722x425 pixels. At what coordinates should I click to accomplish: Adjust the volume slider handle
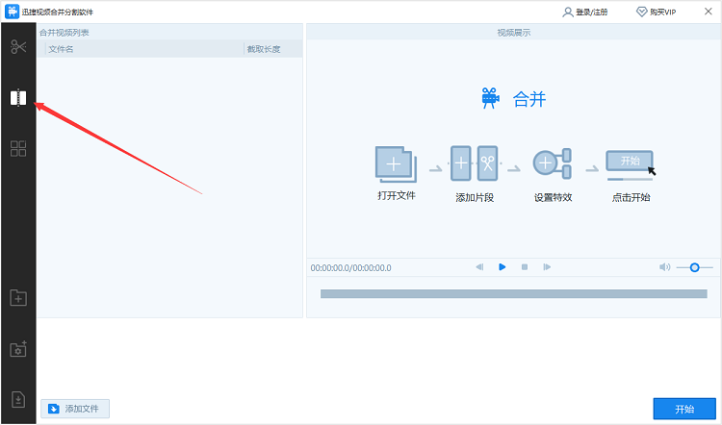click(x=694, y=267)
